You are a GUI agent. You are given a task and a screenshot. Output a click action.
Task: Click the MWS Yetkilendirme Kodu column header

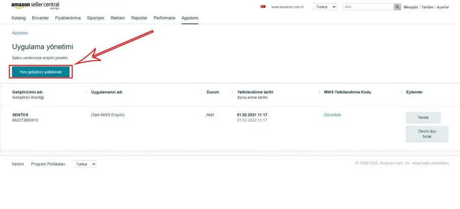point(348,92)
